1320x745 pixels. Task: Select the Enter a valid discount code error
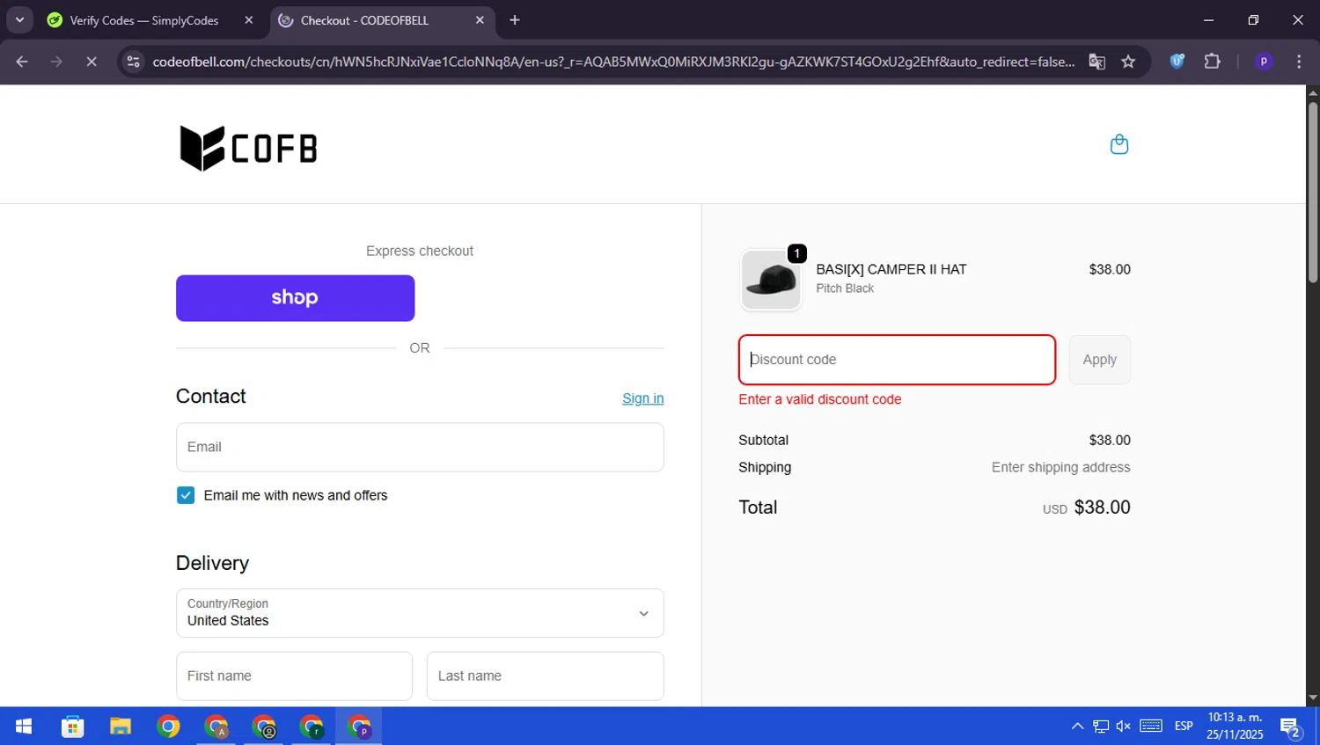(x=819, y=399)
